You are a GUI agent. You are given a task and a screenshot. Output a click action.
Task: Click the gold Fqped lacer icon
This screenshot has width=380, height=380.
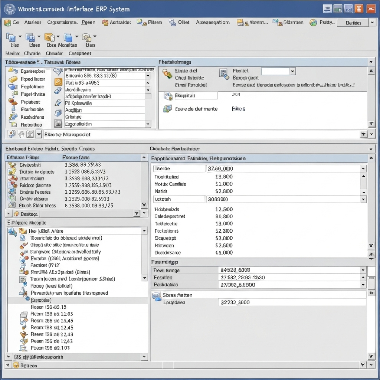(13, 79)
